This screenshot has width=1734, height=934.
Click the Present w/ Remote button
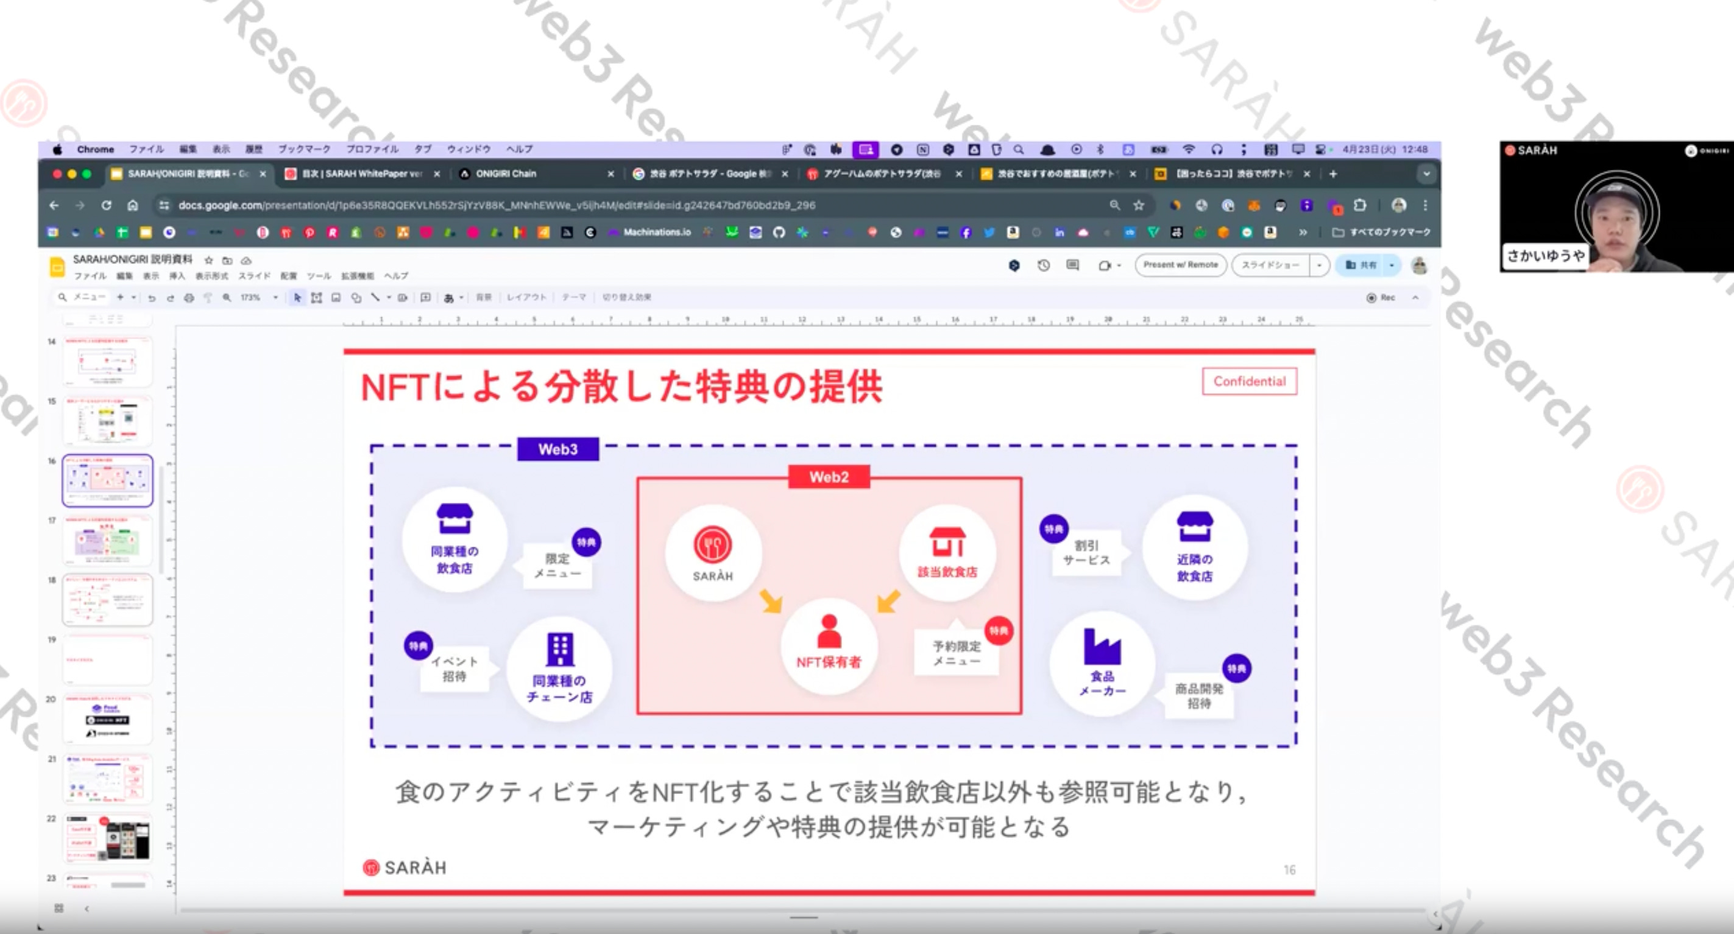pyautogui.click(x=1181, y=265)
